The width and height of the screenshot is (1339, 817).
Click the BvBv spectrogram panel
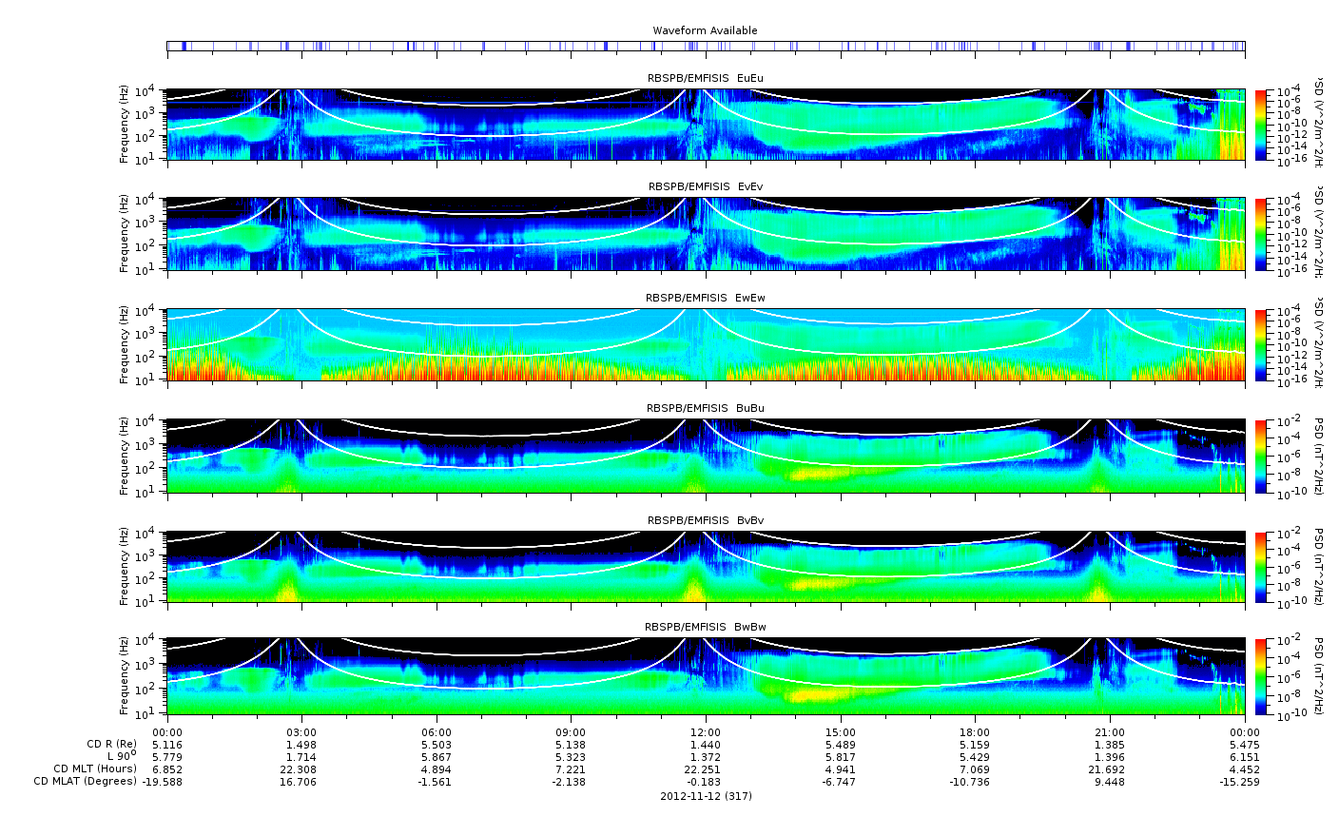click(706, 567)
